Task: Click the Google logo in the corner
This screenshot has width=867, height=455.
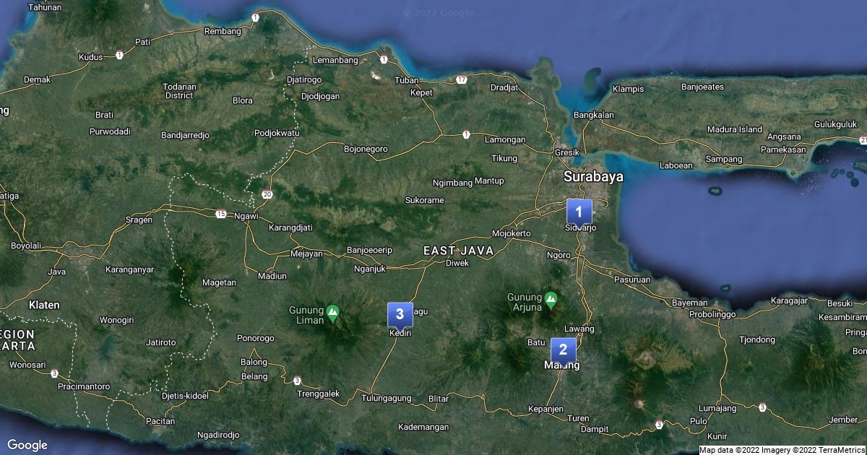Action: [27, 445]
